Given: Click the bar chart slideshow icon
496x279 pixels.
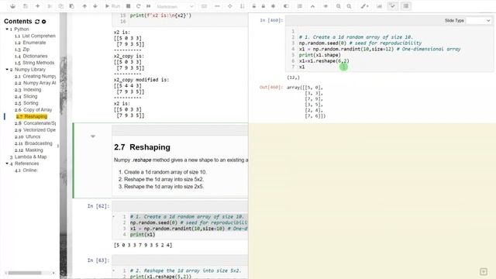Looking at the screenshot, I should pos(379,6).
